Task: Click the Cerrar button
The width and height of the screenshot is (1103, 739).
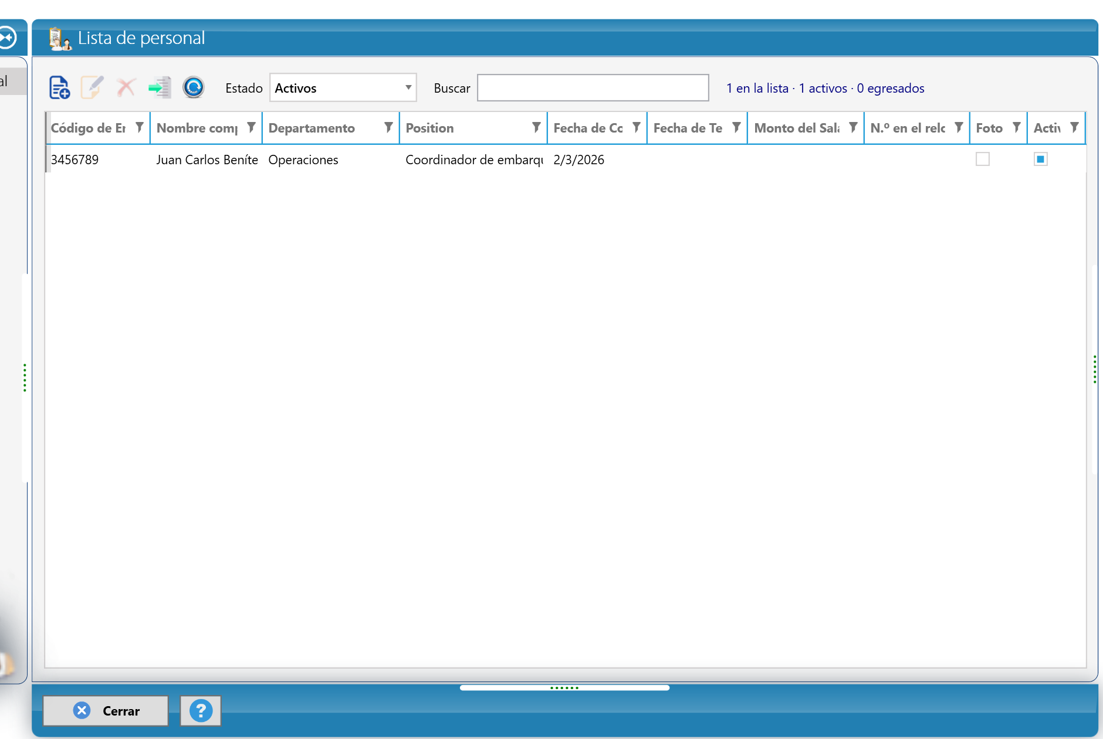Action: [106, 711]
